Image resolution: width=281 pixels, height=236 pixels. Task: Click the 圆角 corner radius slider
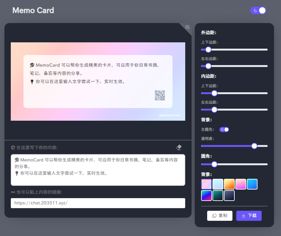[x=234, y=164]
